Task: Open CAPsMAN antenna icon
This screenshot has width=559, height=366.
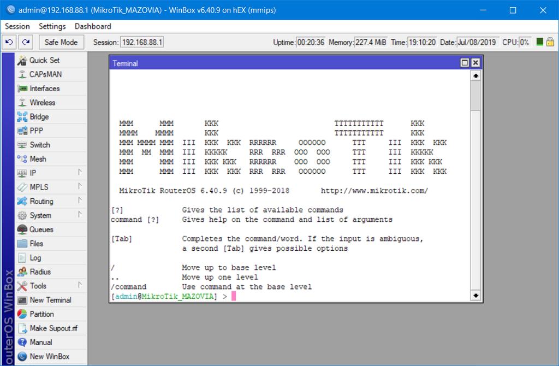Action: click(x=22, y=74)
